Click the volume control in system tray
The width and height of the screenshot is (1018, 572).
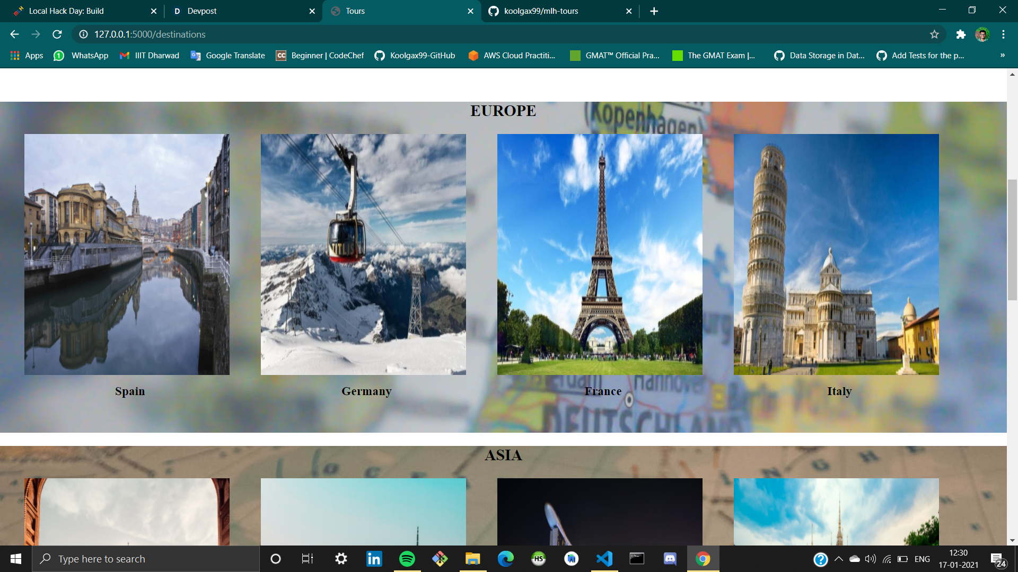coord(870,559)
